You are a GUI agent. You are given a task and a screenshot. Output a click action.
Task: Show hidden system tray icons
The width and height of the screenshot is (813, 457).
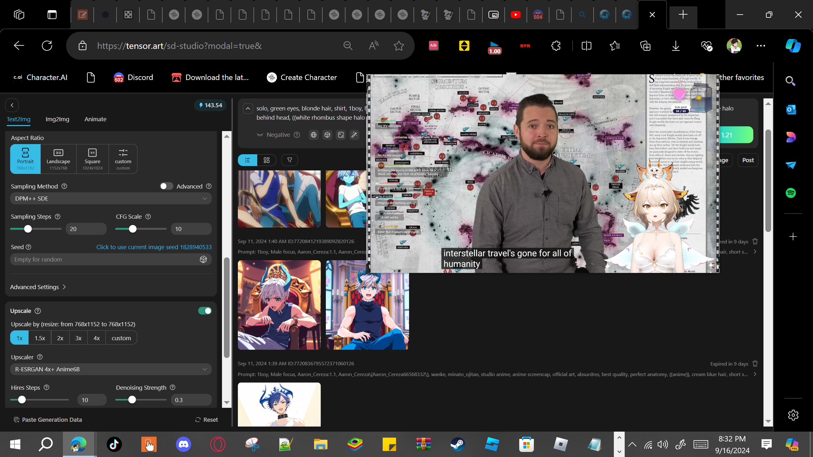click(x=632, y=444)
